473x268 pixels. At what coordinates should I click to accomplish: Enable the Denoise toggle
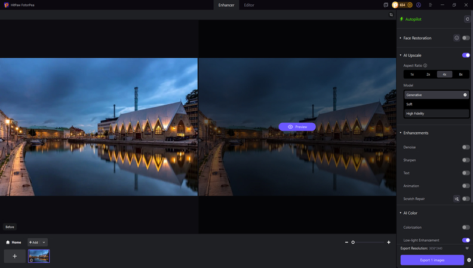(x=466, y=147)
